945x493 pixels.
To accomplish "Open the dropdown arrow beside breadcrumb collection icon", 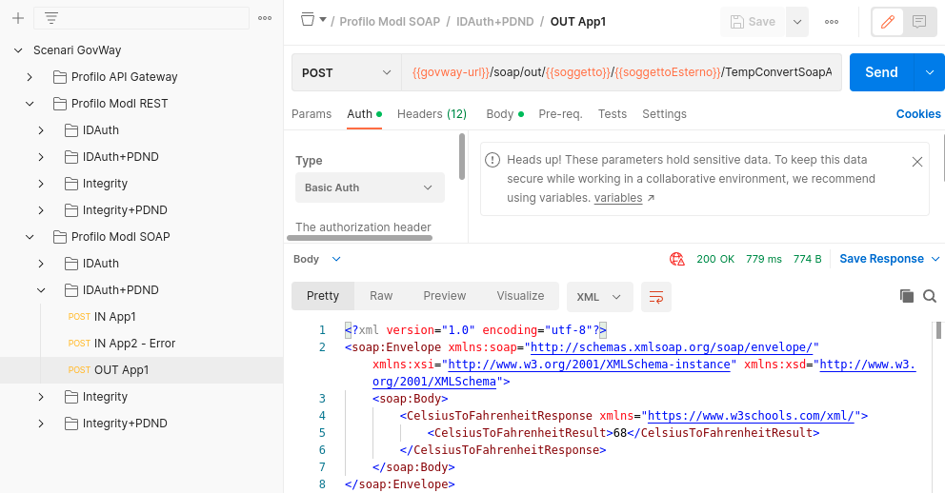I will click(x=323, y=20).
